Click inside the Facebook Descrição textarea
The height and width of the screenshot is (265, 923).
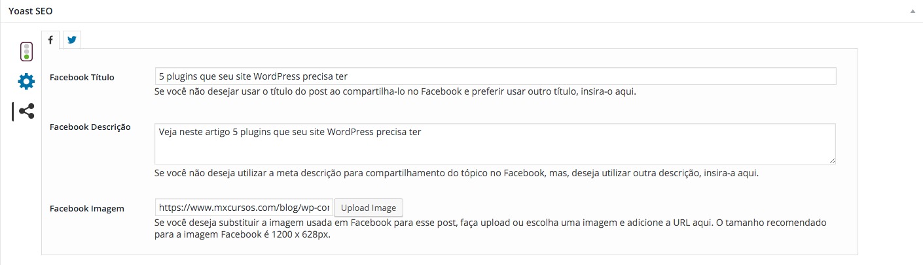[496, 144]
